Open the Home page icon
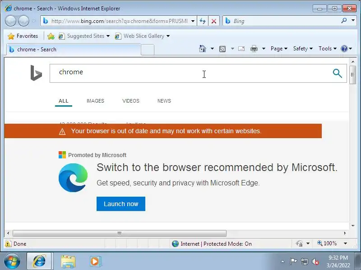This screenshot has height=270, width=361. (203, 49)
